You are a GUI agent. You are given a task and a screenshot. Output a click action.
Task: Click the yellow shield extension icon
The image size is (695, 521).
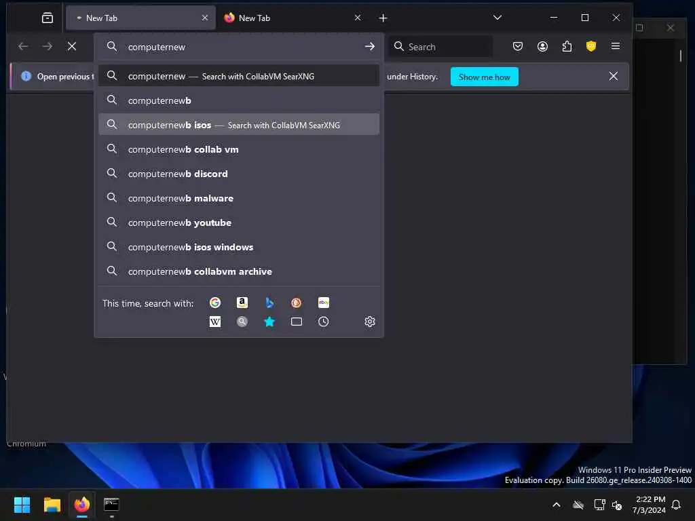coord(591,46)
